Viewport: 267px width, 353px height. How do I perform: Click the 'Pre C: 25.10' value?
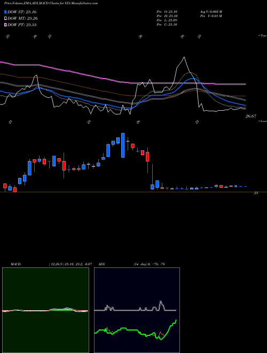point(167,25)
